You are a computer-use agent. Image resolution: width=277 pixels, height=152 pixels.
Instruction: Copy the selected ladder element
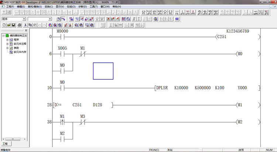30,25
